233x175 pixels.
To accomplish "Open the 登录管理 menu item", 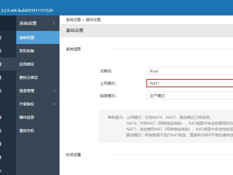I will (38, 91).
